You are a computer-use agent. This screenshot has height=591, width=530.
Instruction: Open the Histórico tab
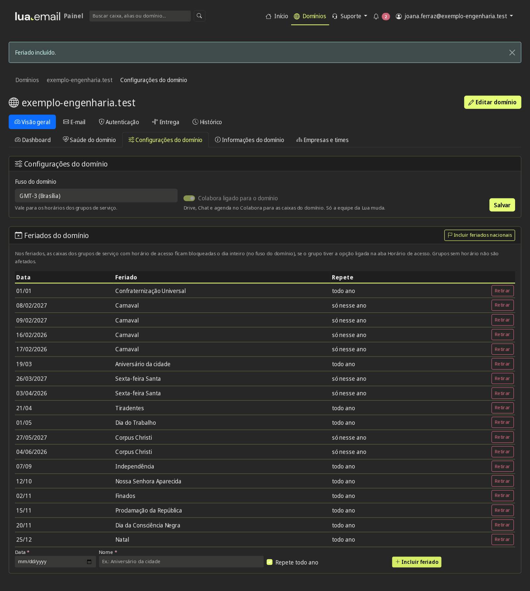tap(207, 122)
